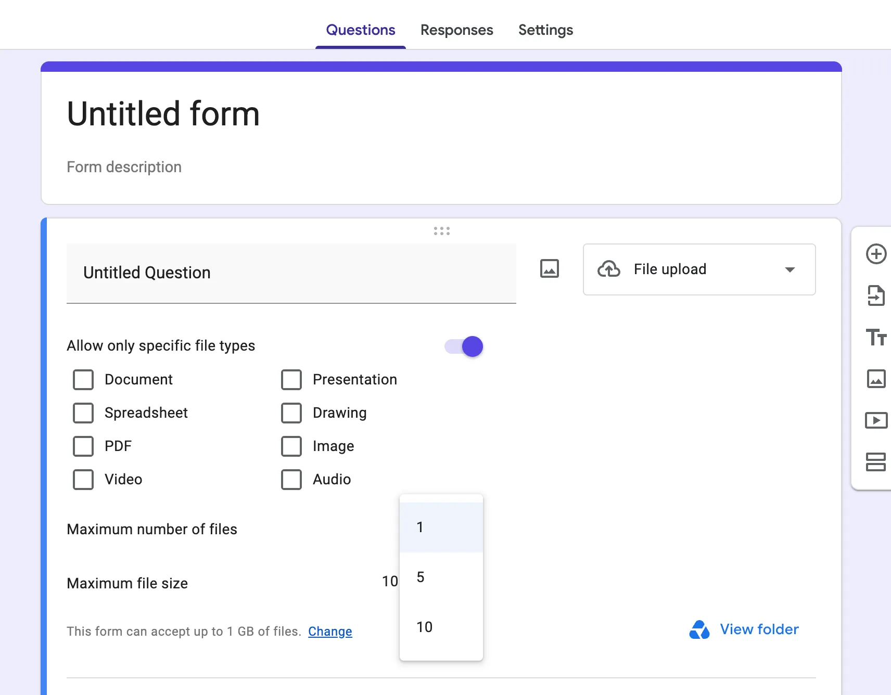Turn off Allow only specific file types
The height and width of the screenshot is (695, 891).
[x=464, y=346]
